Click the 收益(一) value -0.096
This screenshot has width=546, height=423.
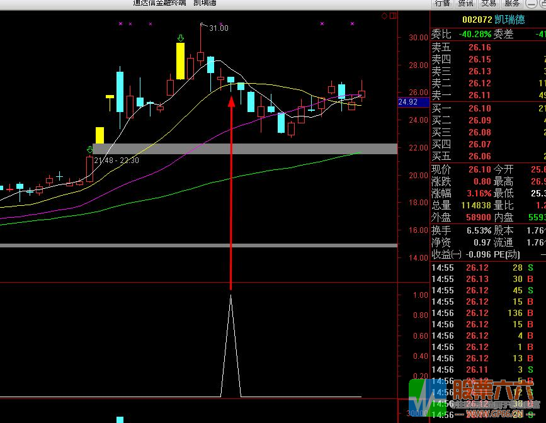click(x=479, y=254)
